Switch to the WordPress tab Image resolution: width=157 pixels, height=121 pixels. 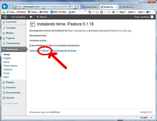click(x=127, y=7)
